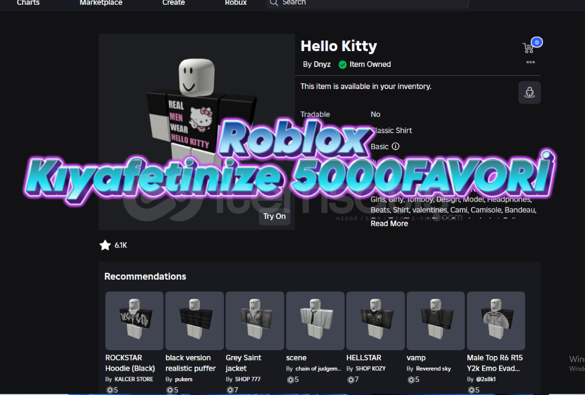Focus the Search input field
This screenshot has width=585, height=395.
tap(367, 3)
